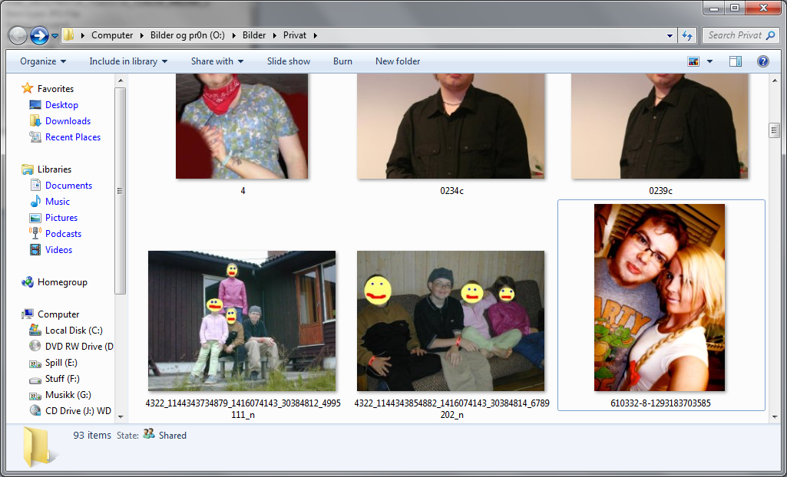The width and height of the screenshot is (787, 477).
Task: Click the Homegroup icon
Action: tap(27, 282)
